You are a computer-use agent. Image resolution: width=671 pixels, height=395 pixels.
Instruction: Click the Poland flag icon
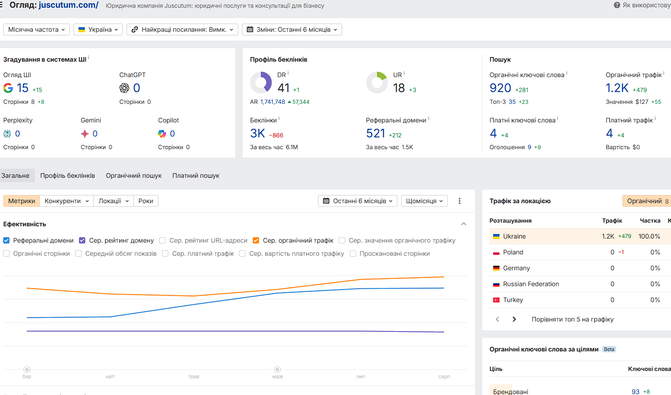coord(496,253)
